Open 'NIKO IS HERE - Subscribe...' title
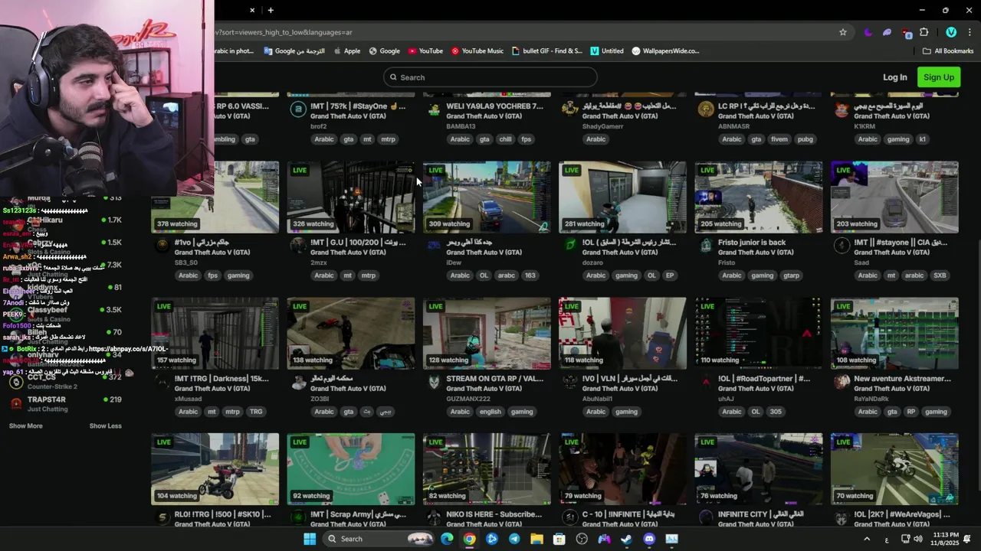Image resolution: width=981 pixels, height=551 pixels. (x=494, y=514)
